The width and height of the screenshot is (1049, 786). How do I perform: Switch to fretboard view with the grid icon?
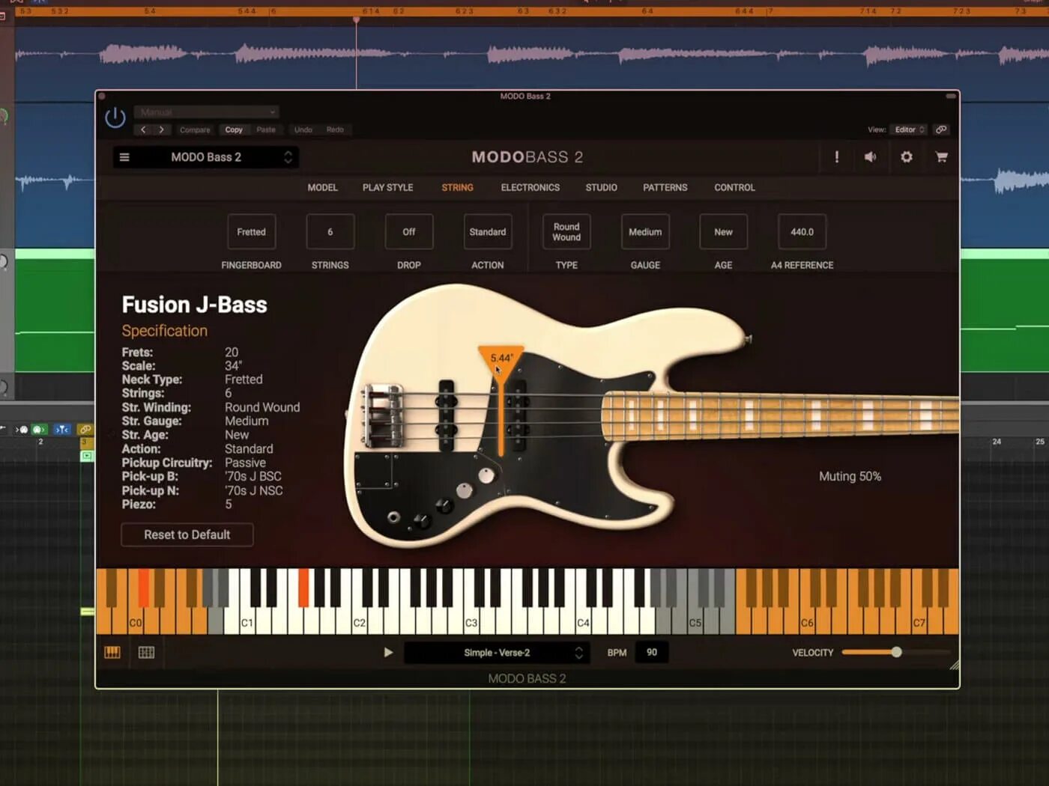[147, 653]
